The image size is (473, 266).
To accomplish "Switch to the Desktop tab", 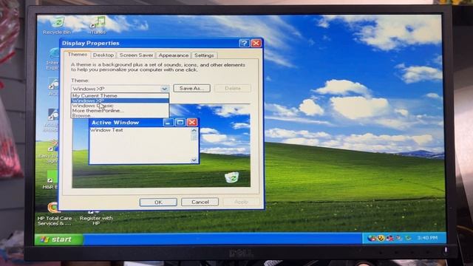I will pos(103,55).
